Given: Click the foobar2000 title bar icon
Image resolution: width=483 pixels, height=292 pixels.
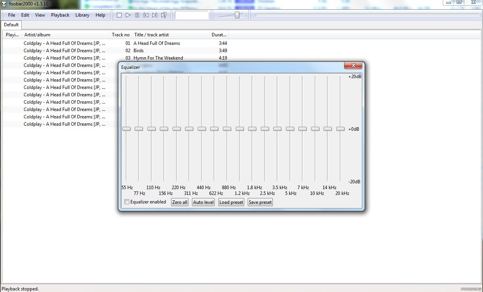Looking at the screenshot, I should click(4, 4).
